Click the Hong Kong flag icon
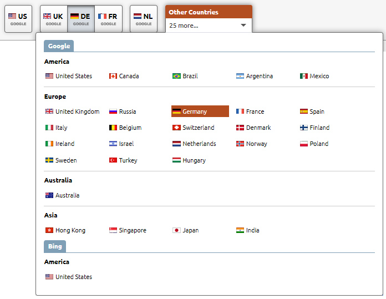Image resolution: width=386 pixels, height=299 pixels. tap(49, 230)
